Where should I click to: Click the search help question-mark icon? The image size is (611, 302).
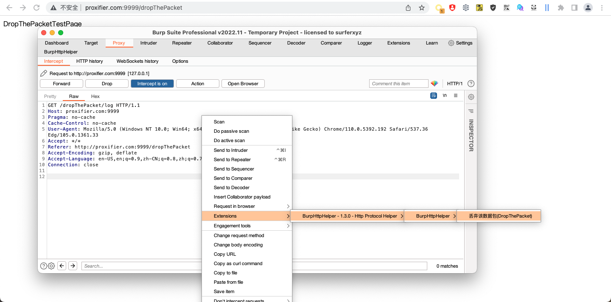[x=44, y=266]
